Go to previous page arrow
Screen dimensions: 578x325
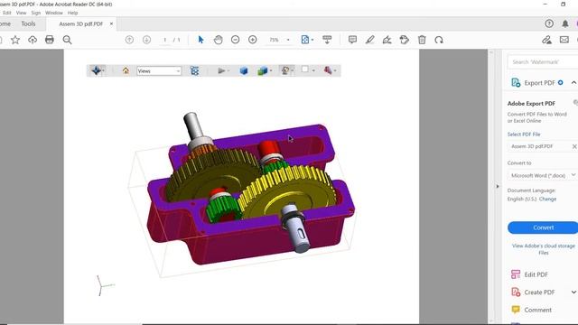click(129, 40)
